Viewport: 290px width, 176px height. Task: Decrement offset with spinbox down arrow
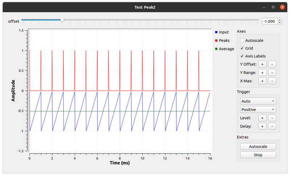279,23
